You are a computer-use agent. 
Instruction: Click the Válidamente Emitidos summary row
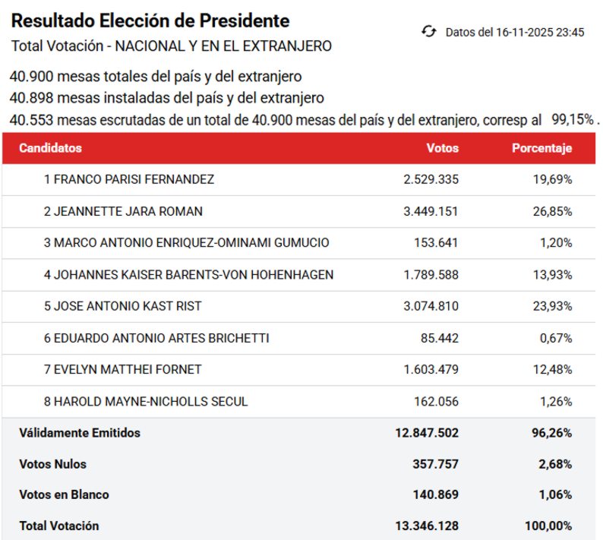tap(80, 433)
